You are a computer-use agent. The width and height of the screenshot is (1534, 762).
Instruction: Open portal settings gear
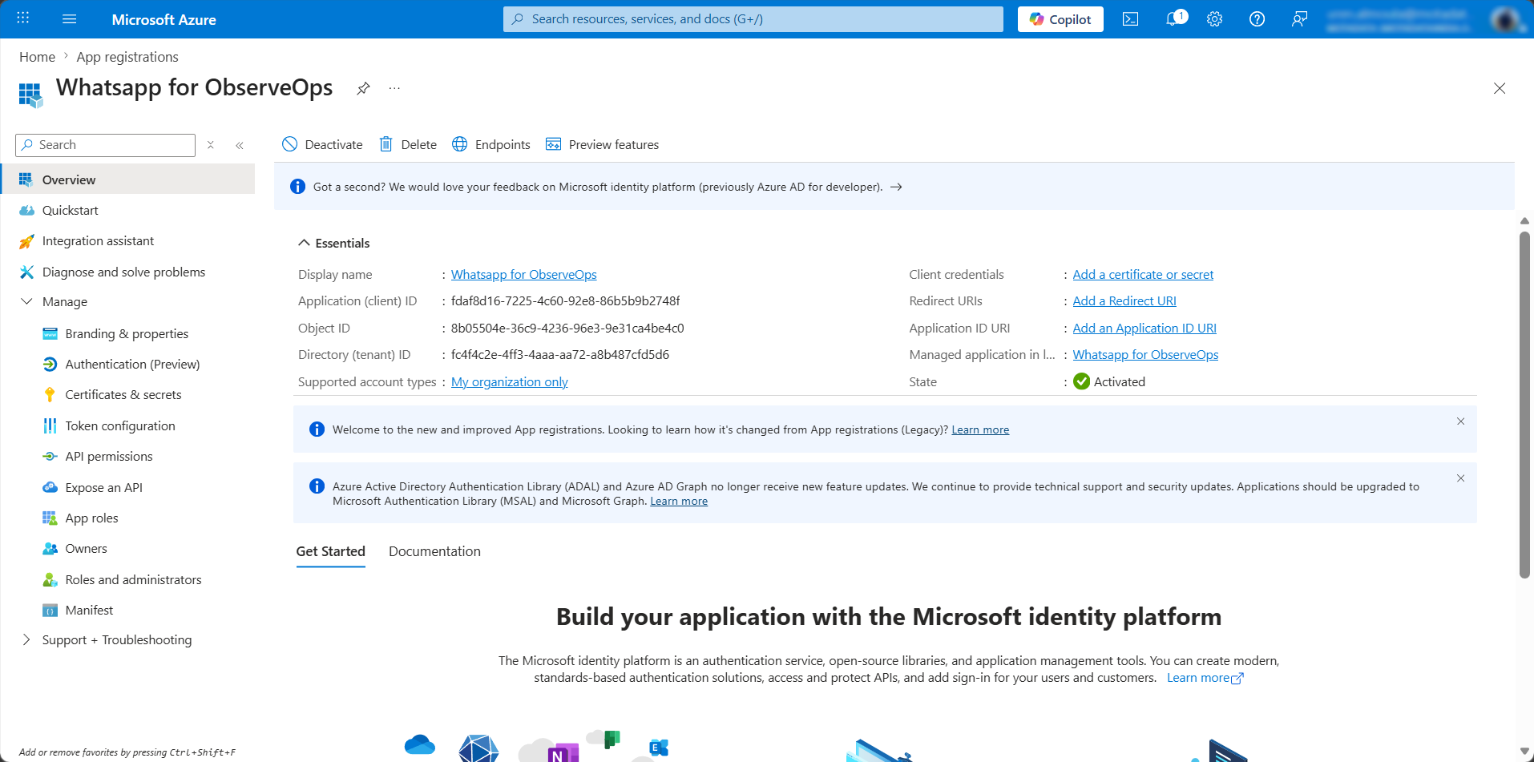(x=1215, y=19)
